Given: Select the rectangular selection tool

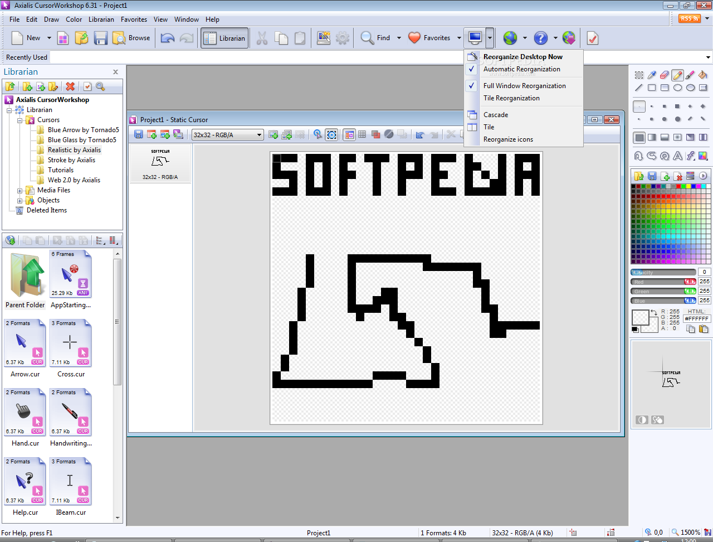Looking at the screenshot, I should click(639, 75).
